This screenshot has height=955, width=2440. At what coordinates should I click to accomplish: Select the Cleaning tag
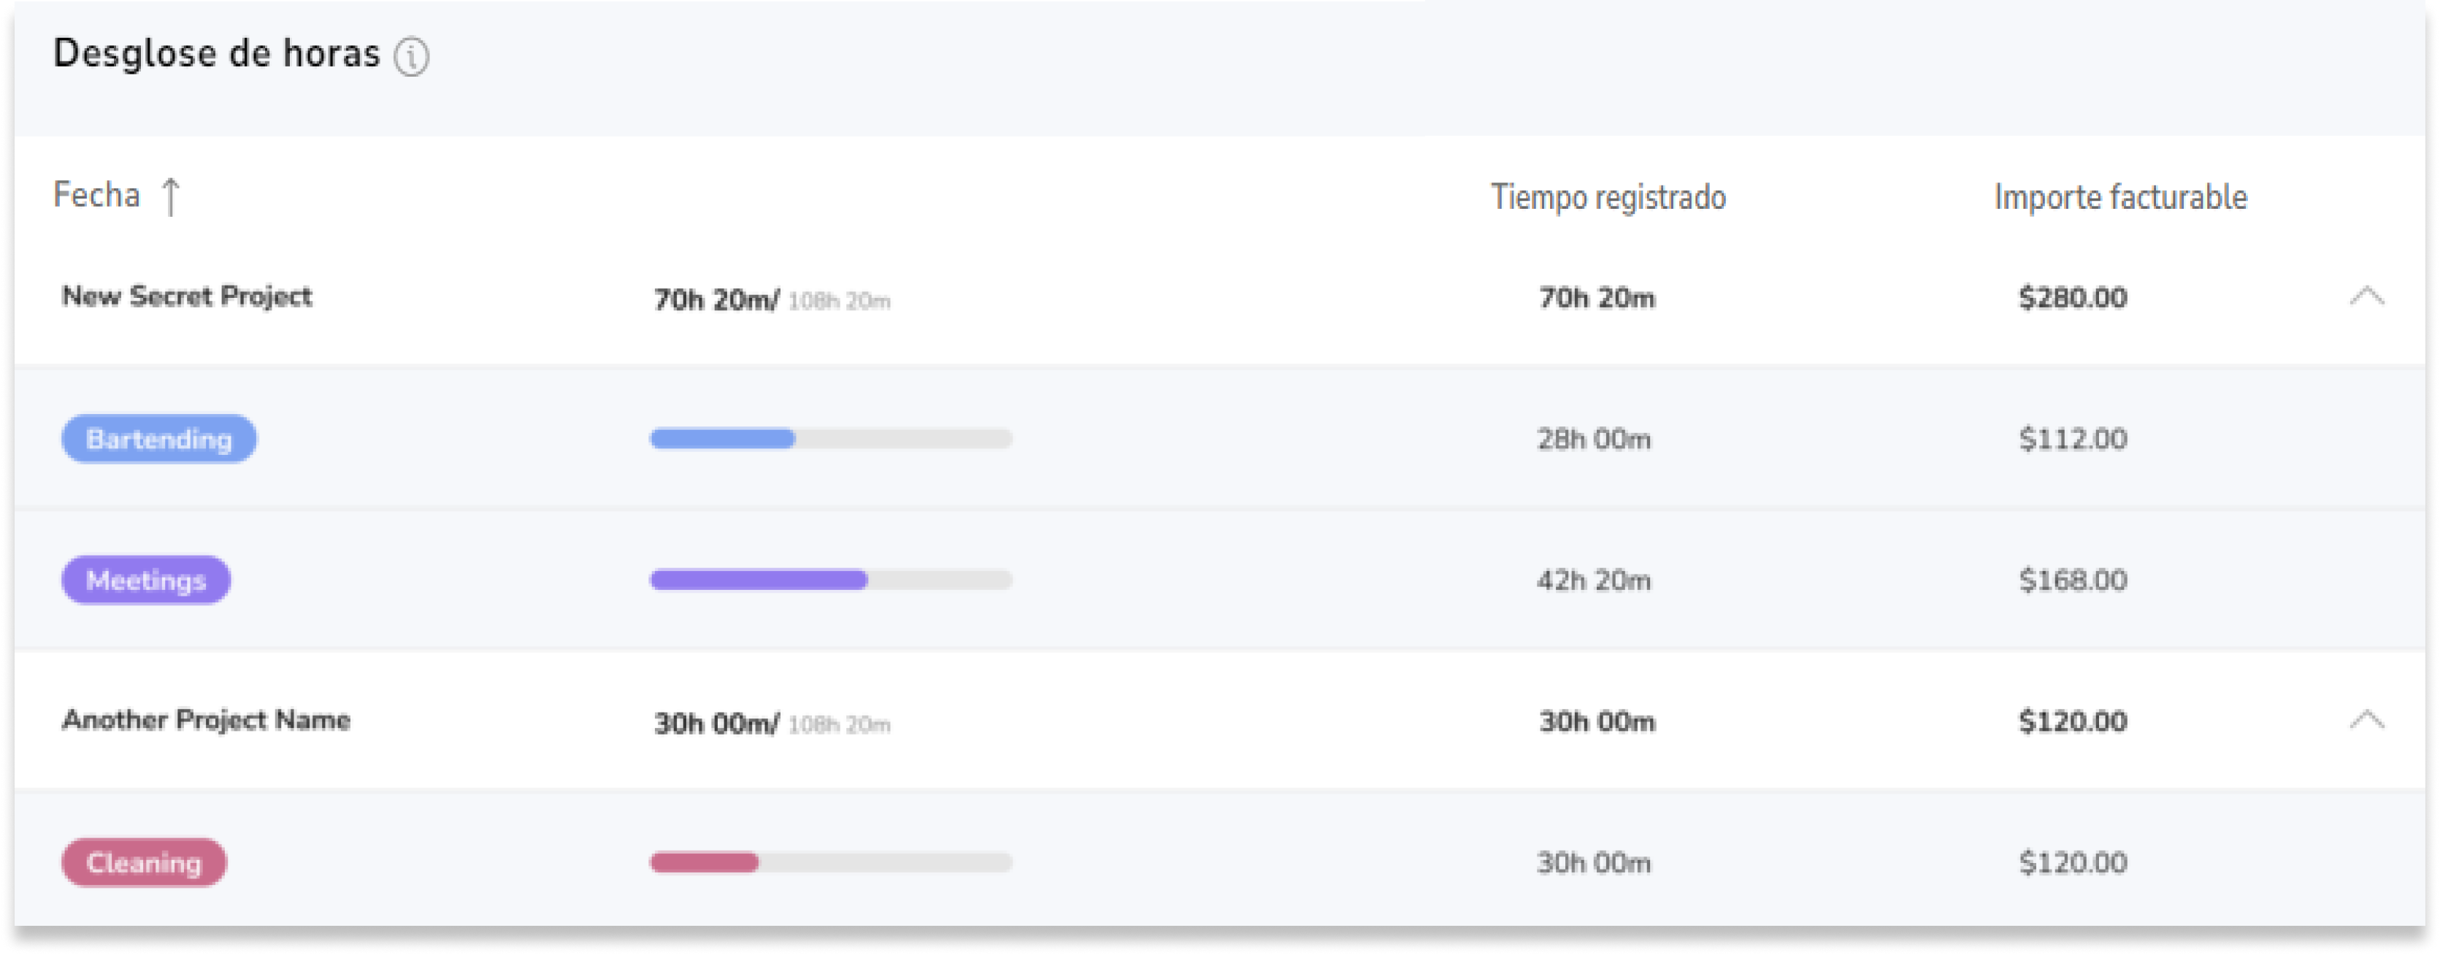click(144, 862)
